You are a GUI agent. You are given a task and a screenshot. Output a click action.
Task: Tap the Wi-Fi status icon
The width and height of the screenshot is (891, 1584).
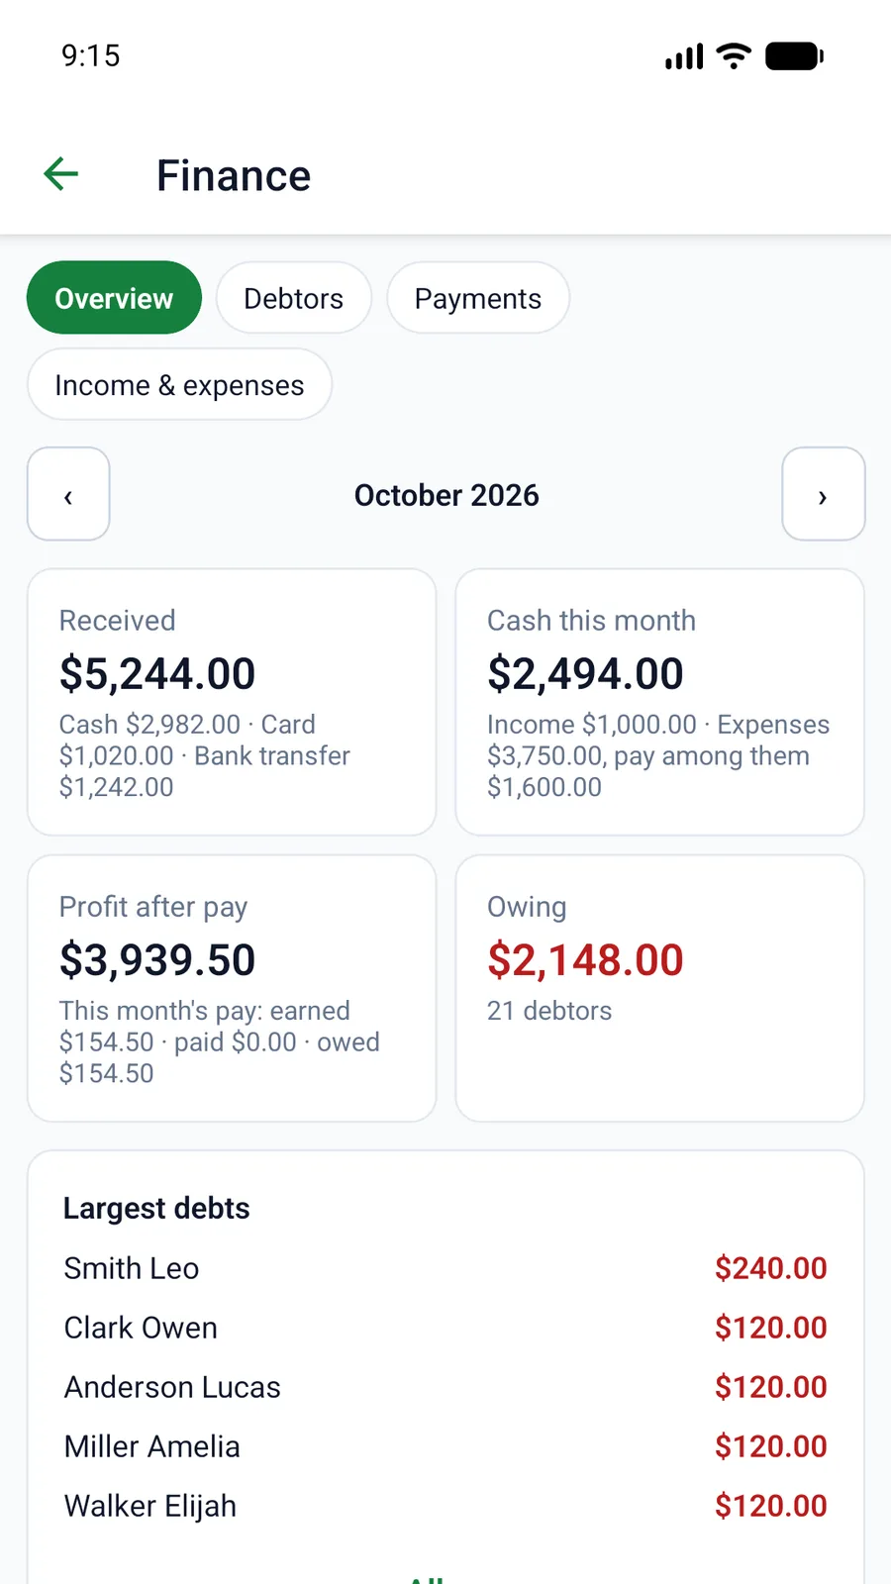click(734, 56)
